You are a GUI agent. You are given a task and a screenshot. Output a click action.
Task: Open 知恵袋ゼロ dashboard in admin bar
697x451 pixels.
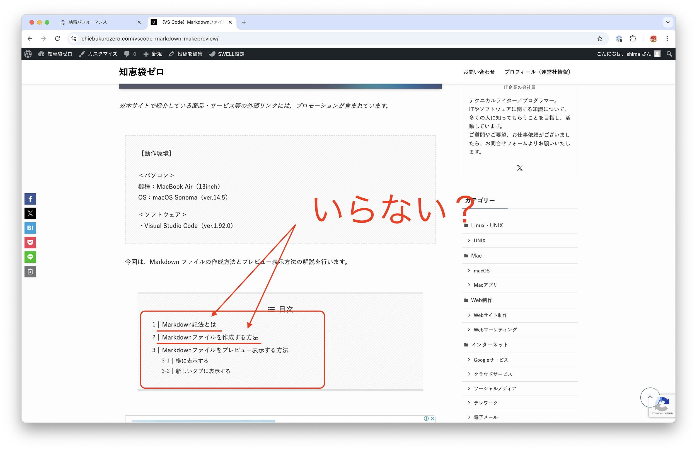click(55, 54)
